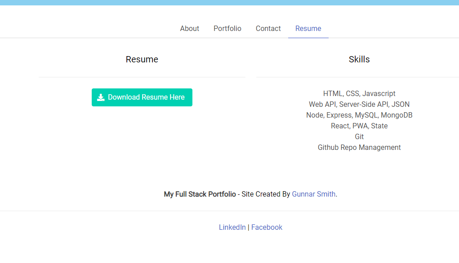The width and height of the screenshot is (459, 263).
Task: Click the Skills section heading
Action: point(359,59)
